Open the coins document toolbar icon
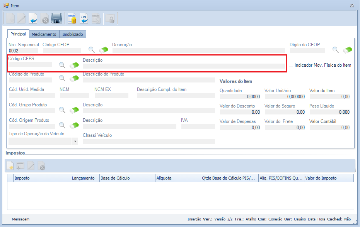360x227 pixels. tap(72, 18)
